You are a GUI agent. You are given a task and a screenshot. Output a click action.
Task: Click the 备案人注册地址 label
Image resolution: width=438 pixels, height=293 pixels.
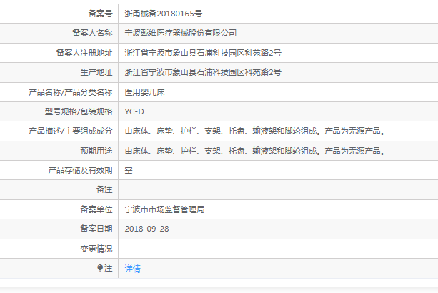point(84,53)
